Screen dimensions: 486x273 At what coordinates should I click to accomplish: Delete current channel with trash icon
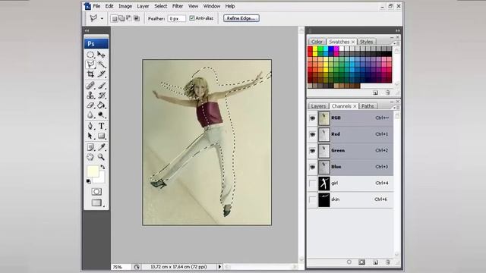388,262
